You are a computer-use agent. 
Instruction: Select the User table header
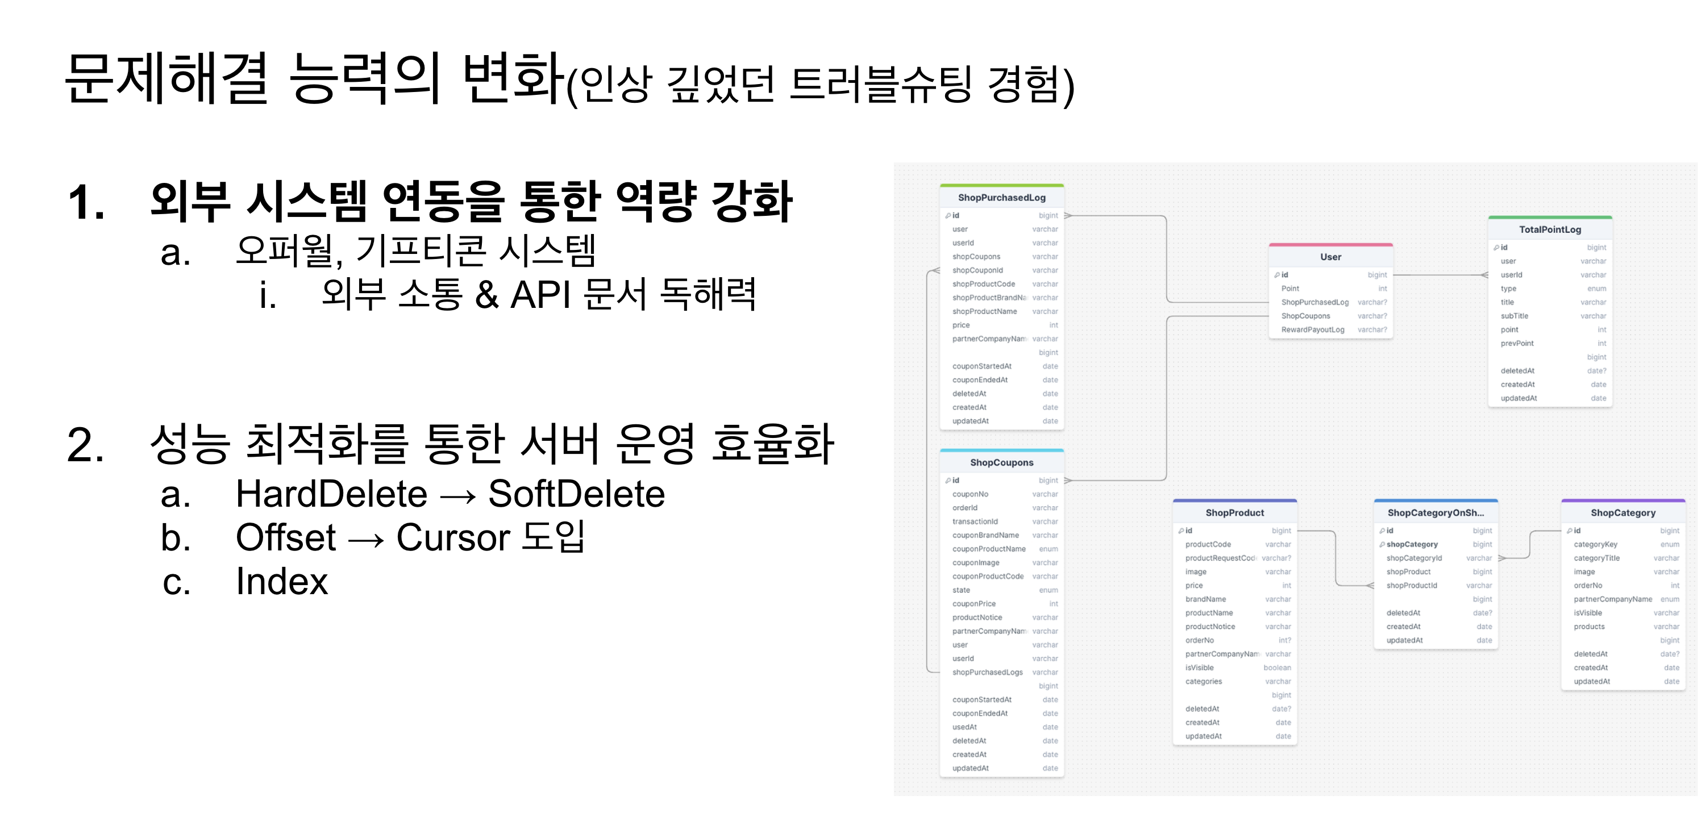click(x=1330, y=257)
